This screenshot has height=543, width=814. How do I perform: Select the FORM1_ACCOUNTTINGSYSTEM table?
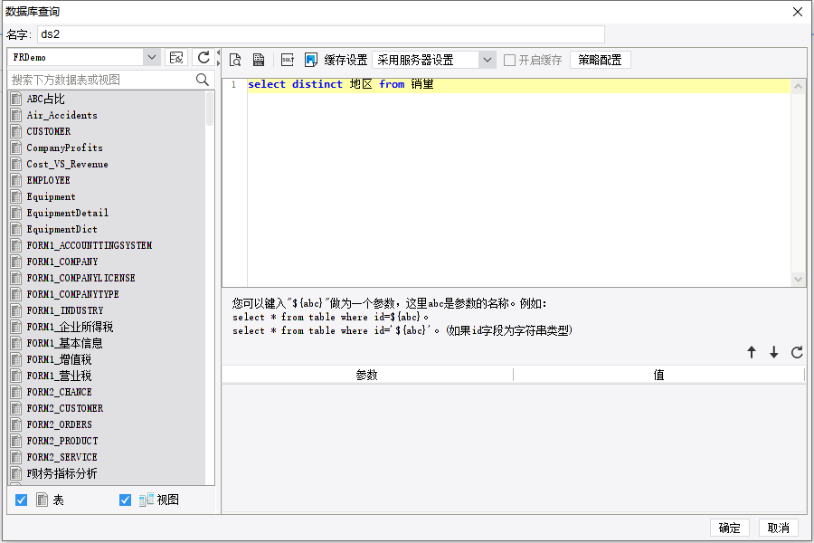pos(90,245)
